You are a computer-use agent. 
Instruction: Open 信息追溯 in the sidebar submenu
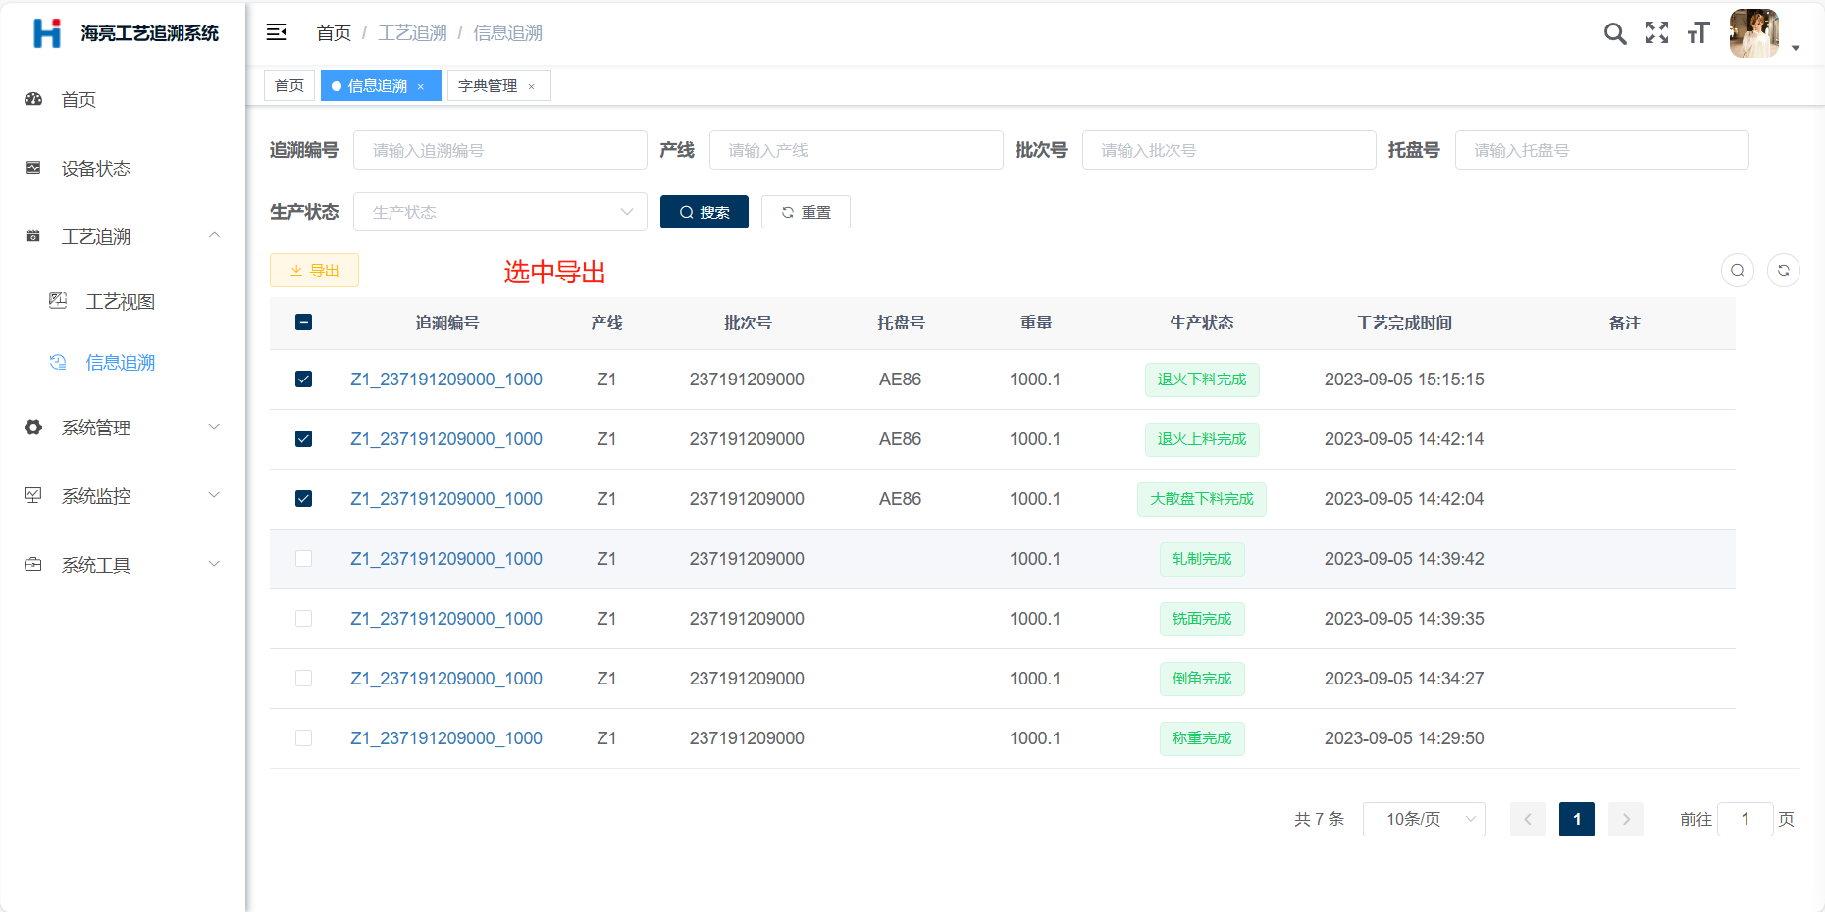[123, 362]
